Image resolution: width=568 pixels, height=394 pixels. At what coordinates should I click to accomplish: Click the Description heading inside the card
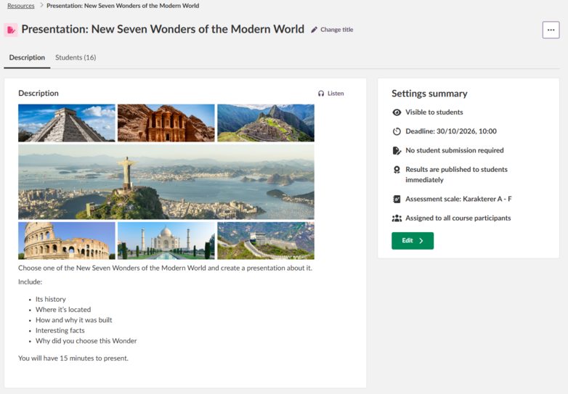[38, 94]
